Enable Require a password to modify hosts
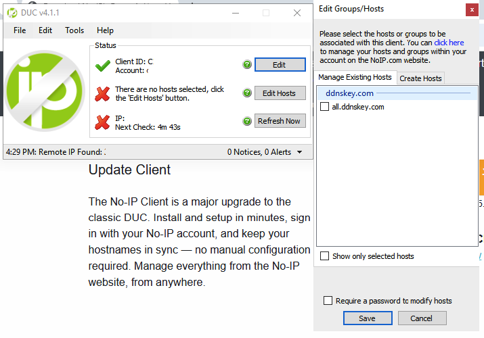The image size is (484, 338). (328, 300)
